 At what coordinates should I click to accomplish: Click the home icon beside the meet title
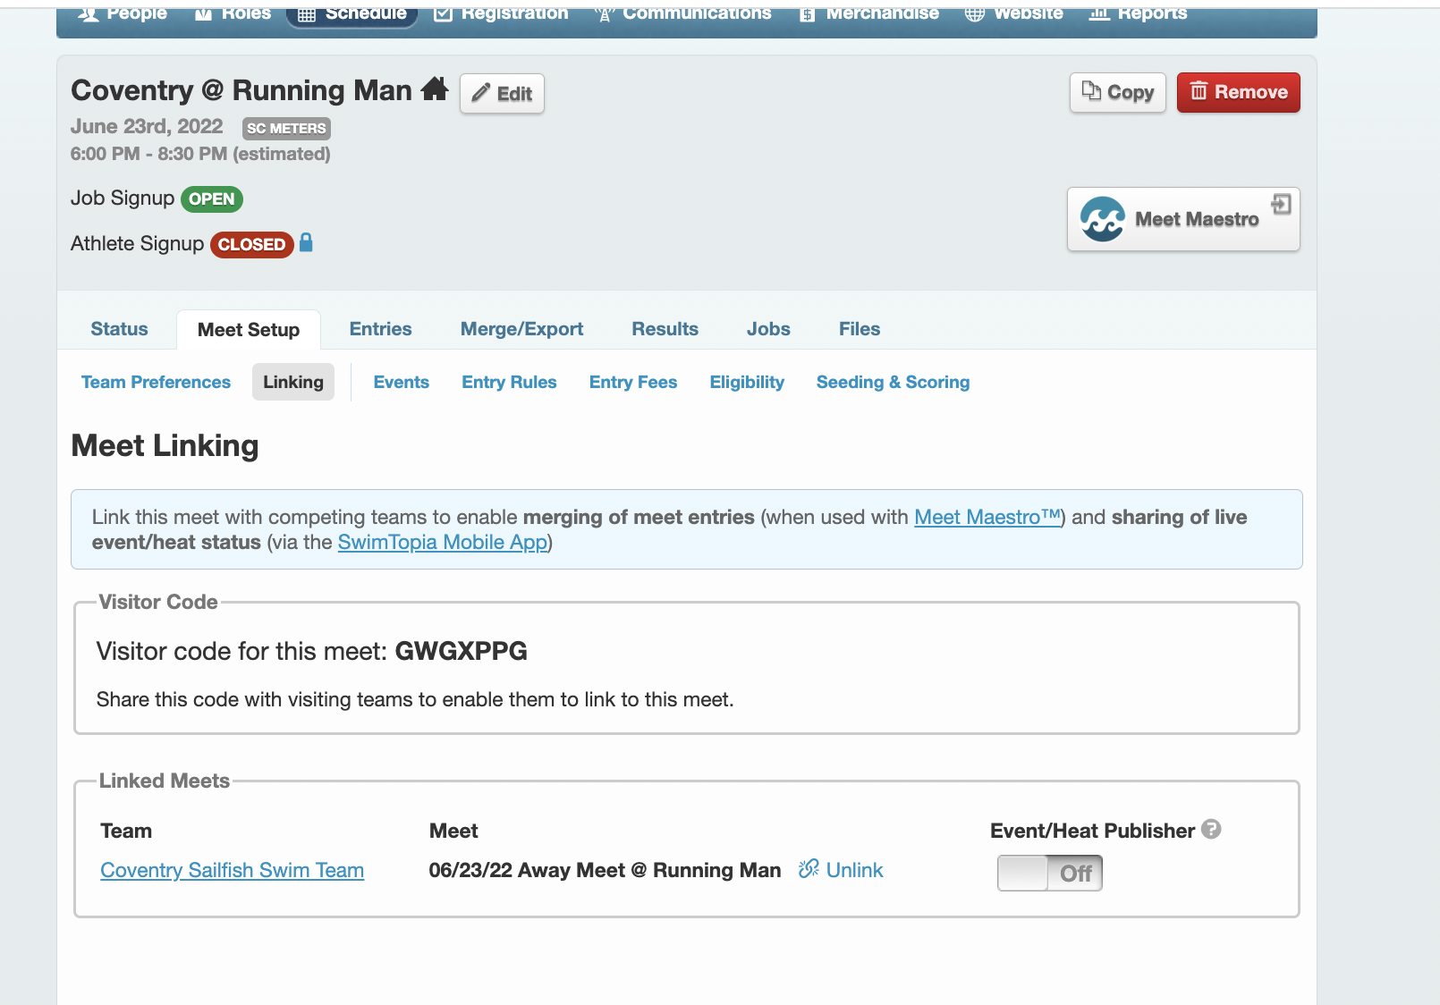[x=435, y=89]
